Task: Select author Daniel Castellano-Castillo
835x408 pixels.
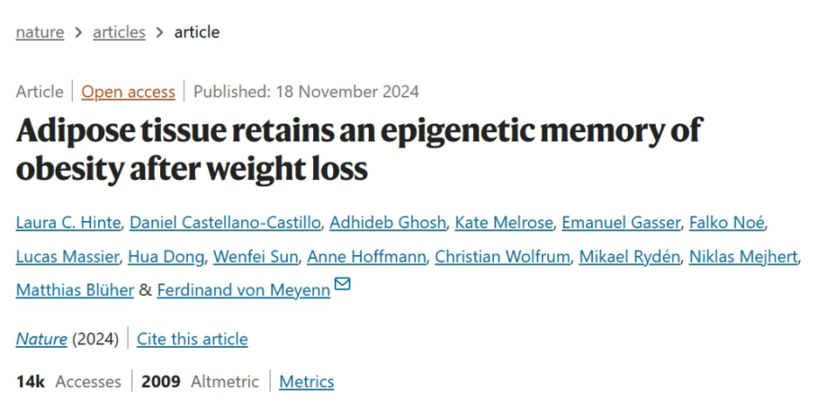Action: tap(225, 222)
